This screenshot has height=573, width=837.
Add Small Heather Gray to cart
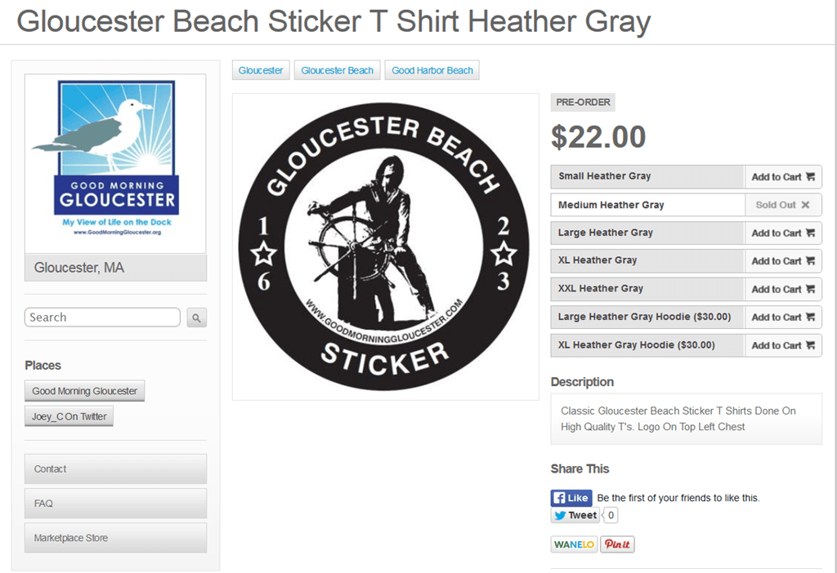click(x=783, y=177)
